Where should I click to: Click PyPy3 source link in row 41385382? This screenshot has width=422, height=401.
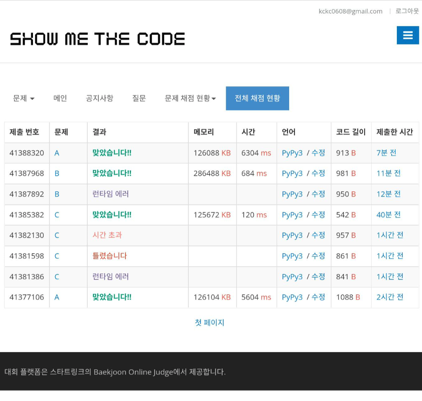(x=292, y=215)
